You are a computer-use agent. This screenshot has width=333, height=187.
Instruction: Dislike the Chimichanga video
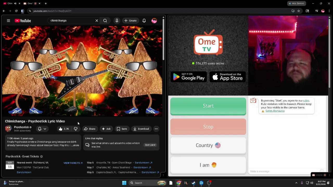[x=76, y=129]
